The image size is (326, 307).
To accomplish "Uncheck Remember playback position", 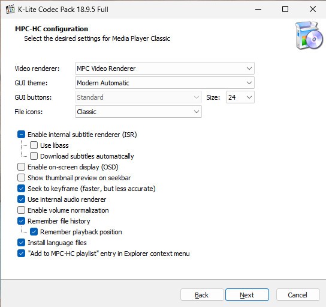I will (x=34, y=232).
